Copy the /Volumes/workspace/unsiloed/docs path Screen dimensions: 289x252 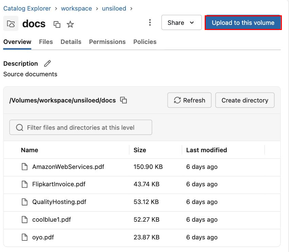(x=123, y=100)
